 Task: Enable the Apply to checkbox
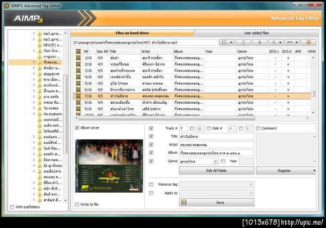point(151,193)
